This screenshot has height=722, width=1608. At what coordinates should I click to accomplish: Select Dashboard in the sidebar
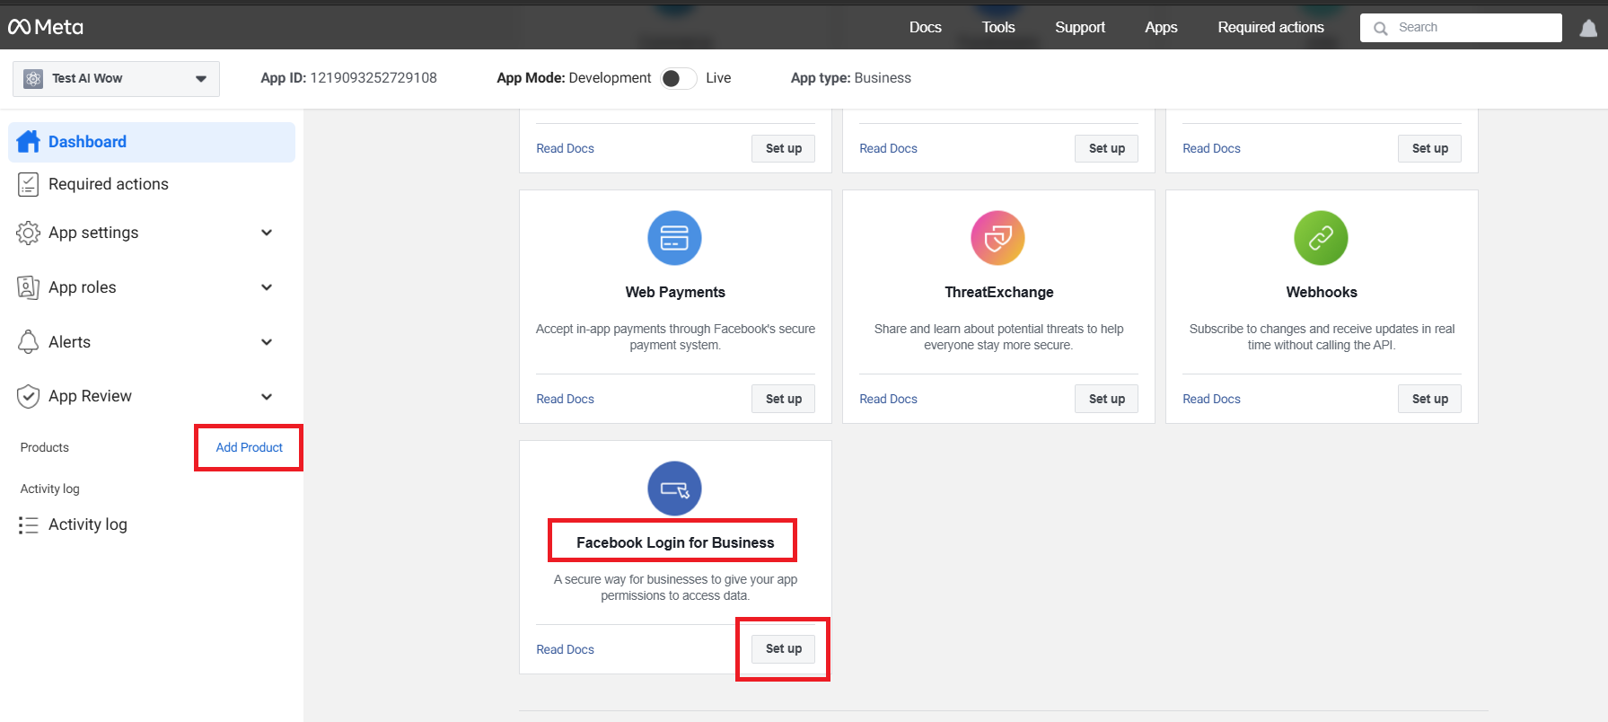[x=152, y=142]
